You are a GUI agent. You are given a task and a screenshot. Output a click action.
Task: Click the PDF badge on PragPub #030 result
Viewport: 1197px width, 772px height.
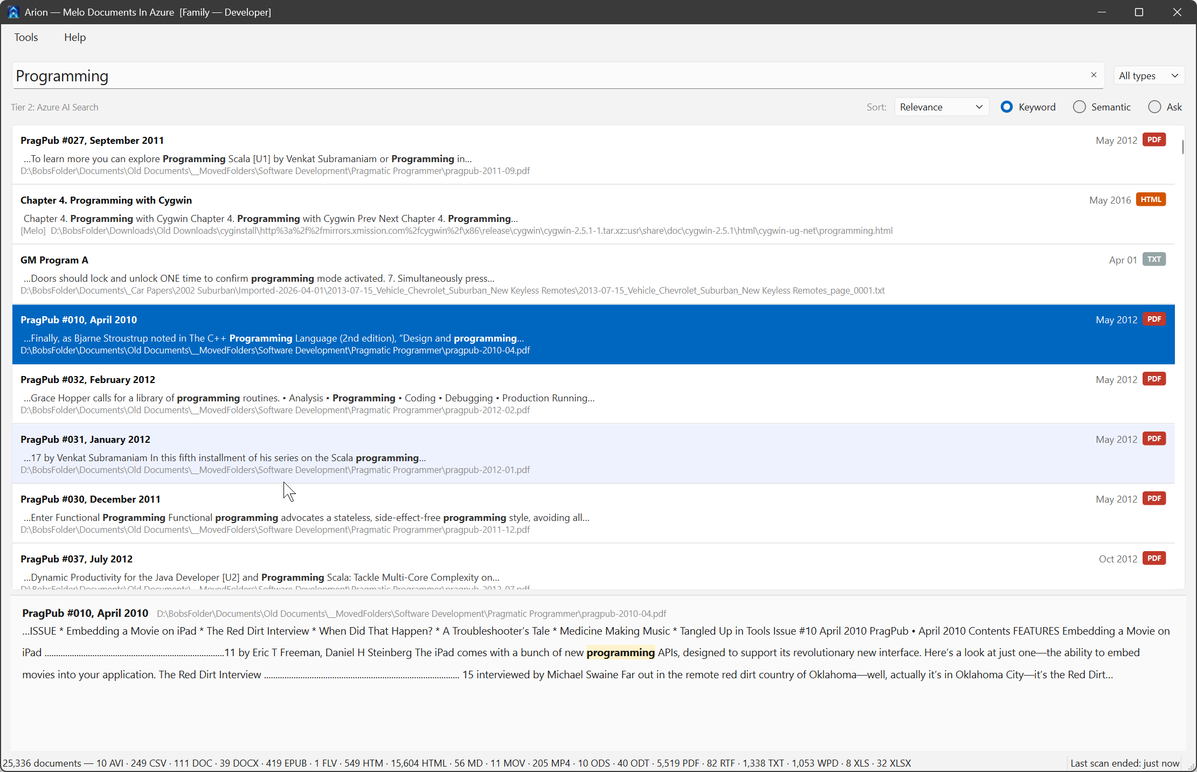1154,498
